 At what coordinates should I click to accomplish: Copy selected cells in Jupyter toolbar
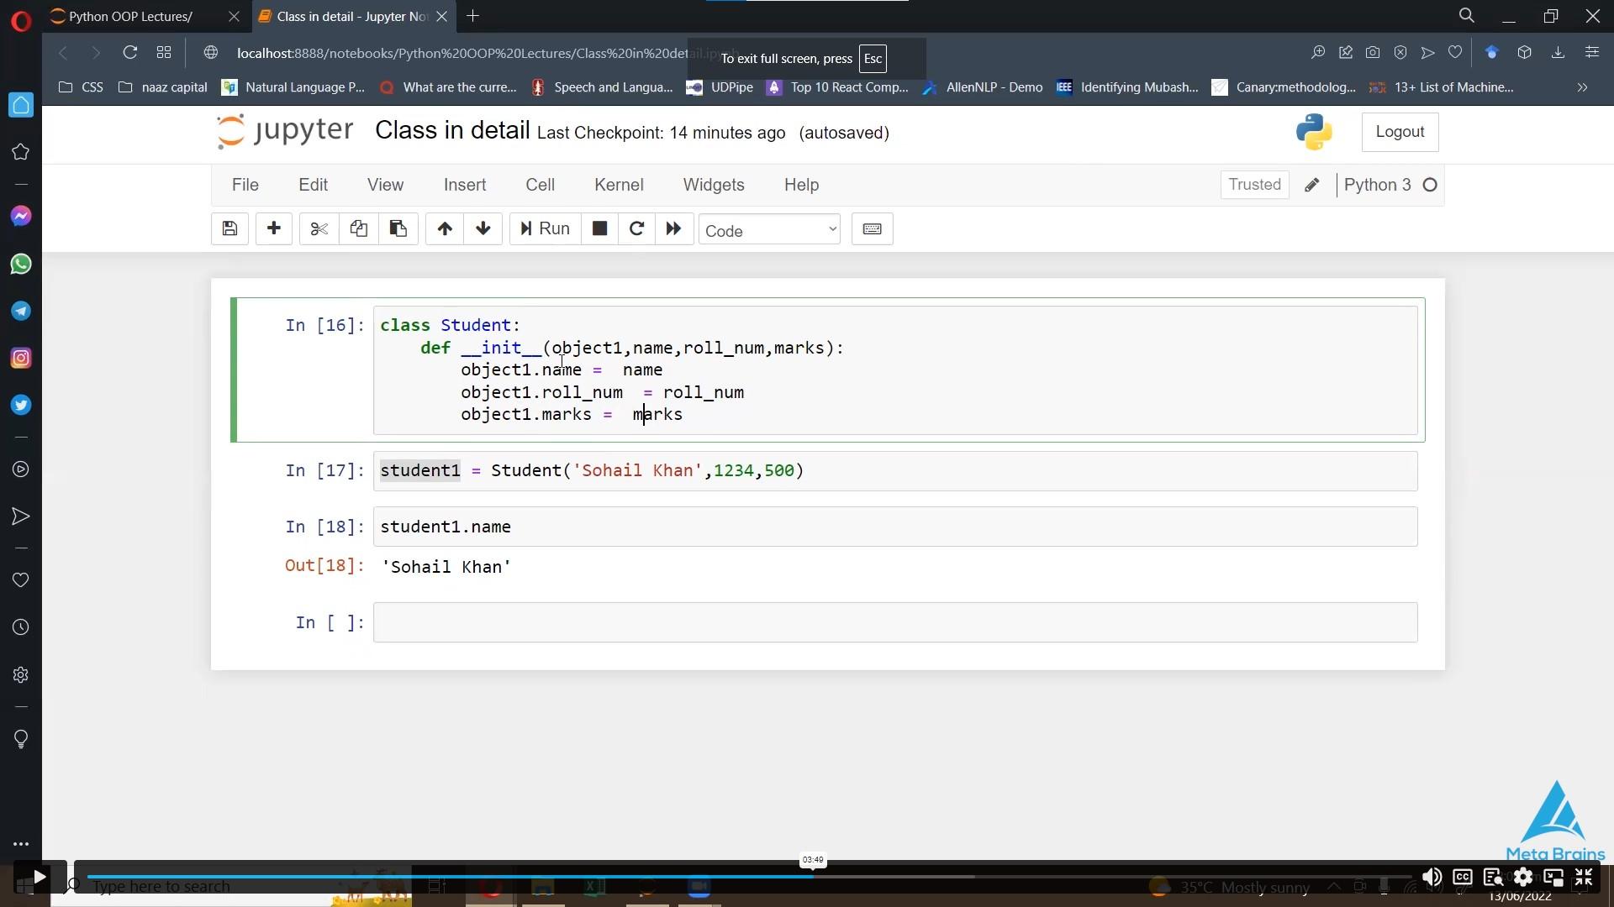359,228
